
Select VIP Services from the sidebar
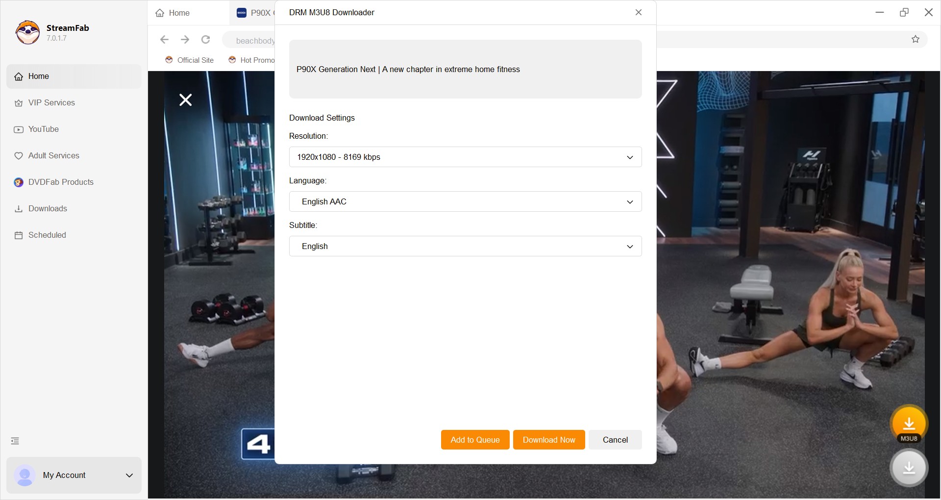[51, 103]
